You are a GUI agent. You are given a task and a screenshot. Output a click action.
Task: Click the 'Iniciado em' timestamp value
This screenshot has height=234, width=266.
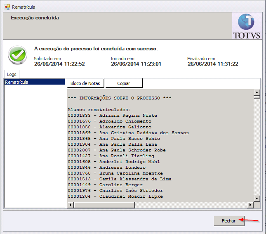136,64
